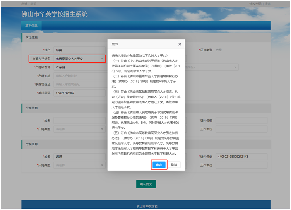
Task: Switch to the 基本信息 tab
Action: [31, 26]
